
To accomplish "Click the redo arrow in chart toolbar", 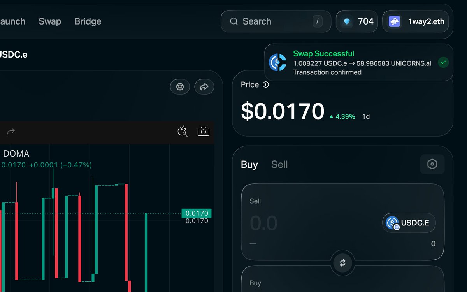I will (11, 132).
